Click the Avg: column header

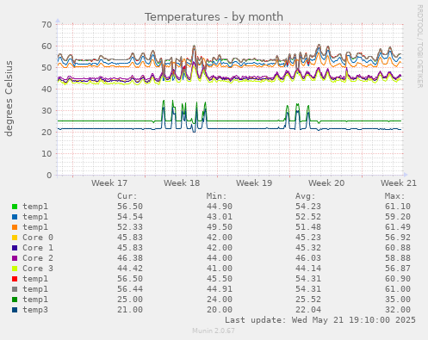(306, 196)
